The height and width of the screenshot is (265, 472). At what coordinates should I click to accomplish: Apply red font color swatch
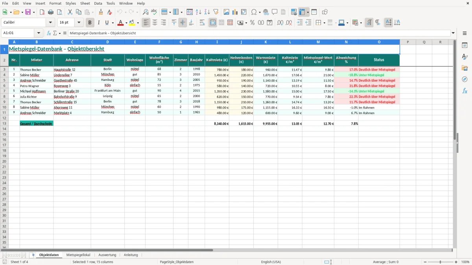pos(120,23)
